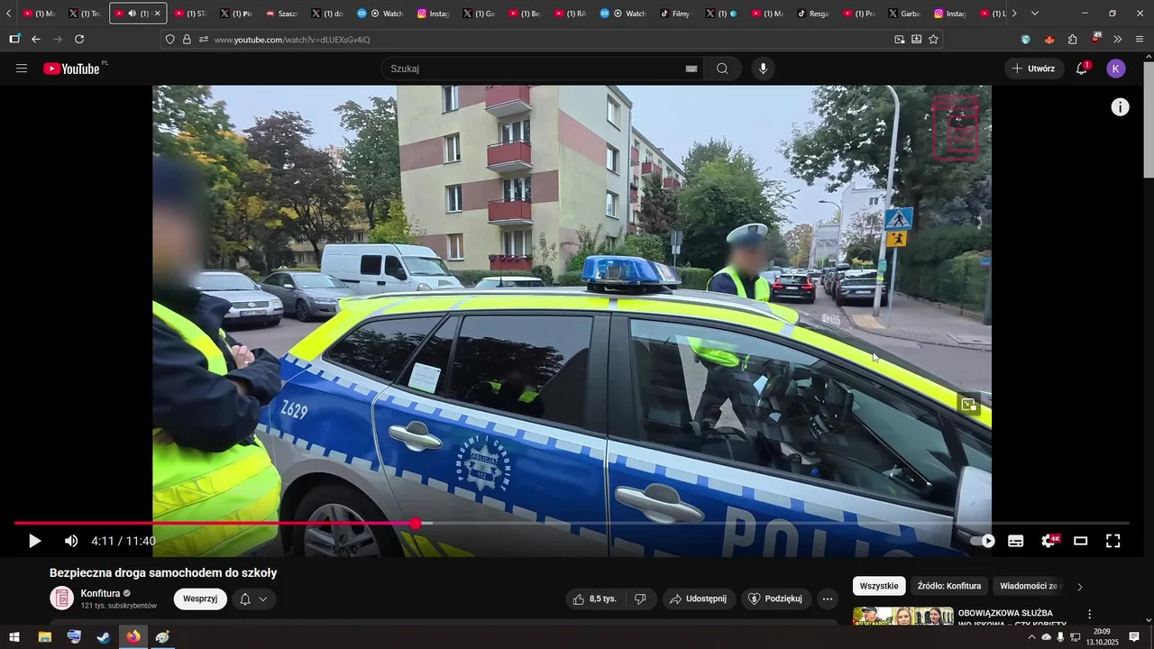Open the browser application menu
The height and width of the screenshot is (649, 1154).
pos(1140,39)
